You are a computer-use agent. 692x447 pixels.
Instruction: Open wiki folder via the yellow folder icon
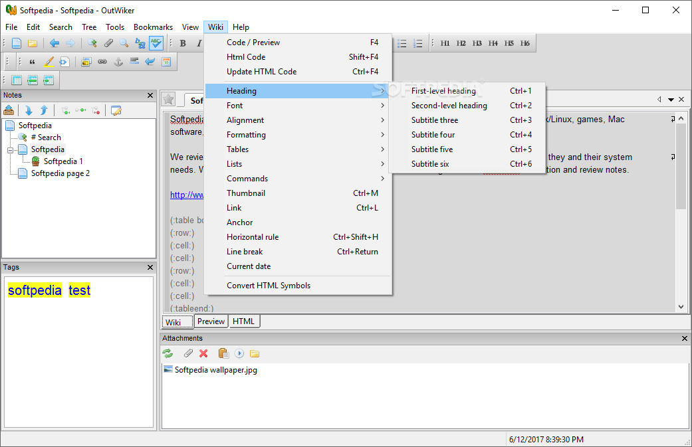click(32, 43)
